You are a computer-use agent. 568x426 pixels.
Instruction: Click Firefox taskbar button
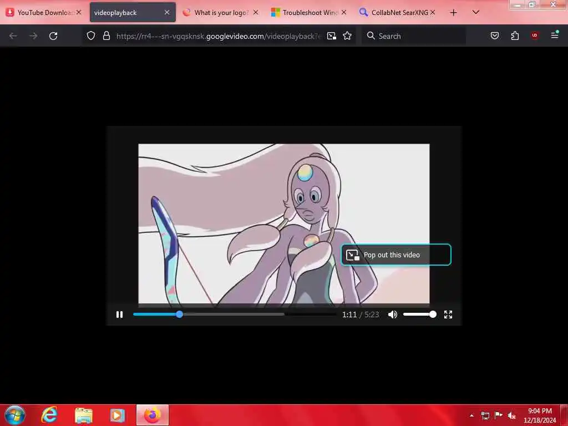(153, 415)
